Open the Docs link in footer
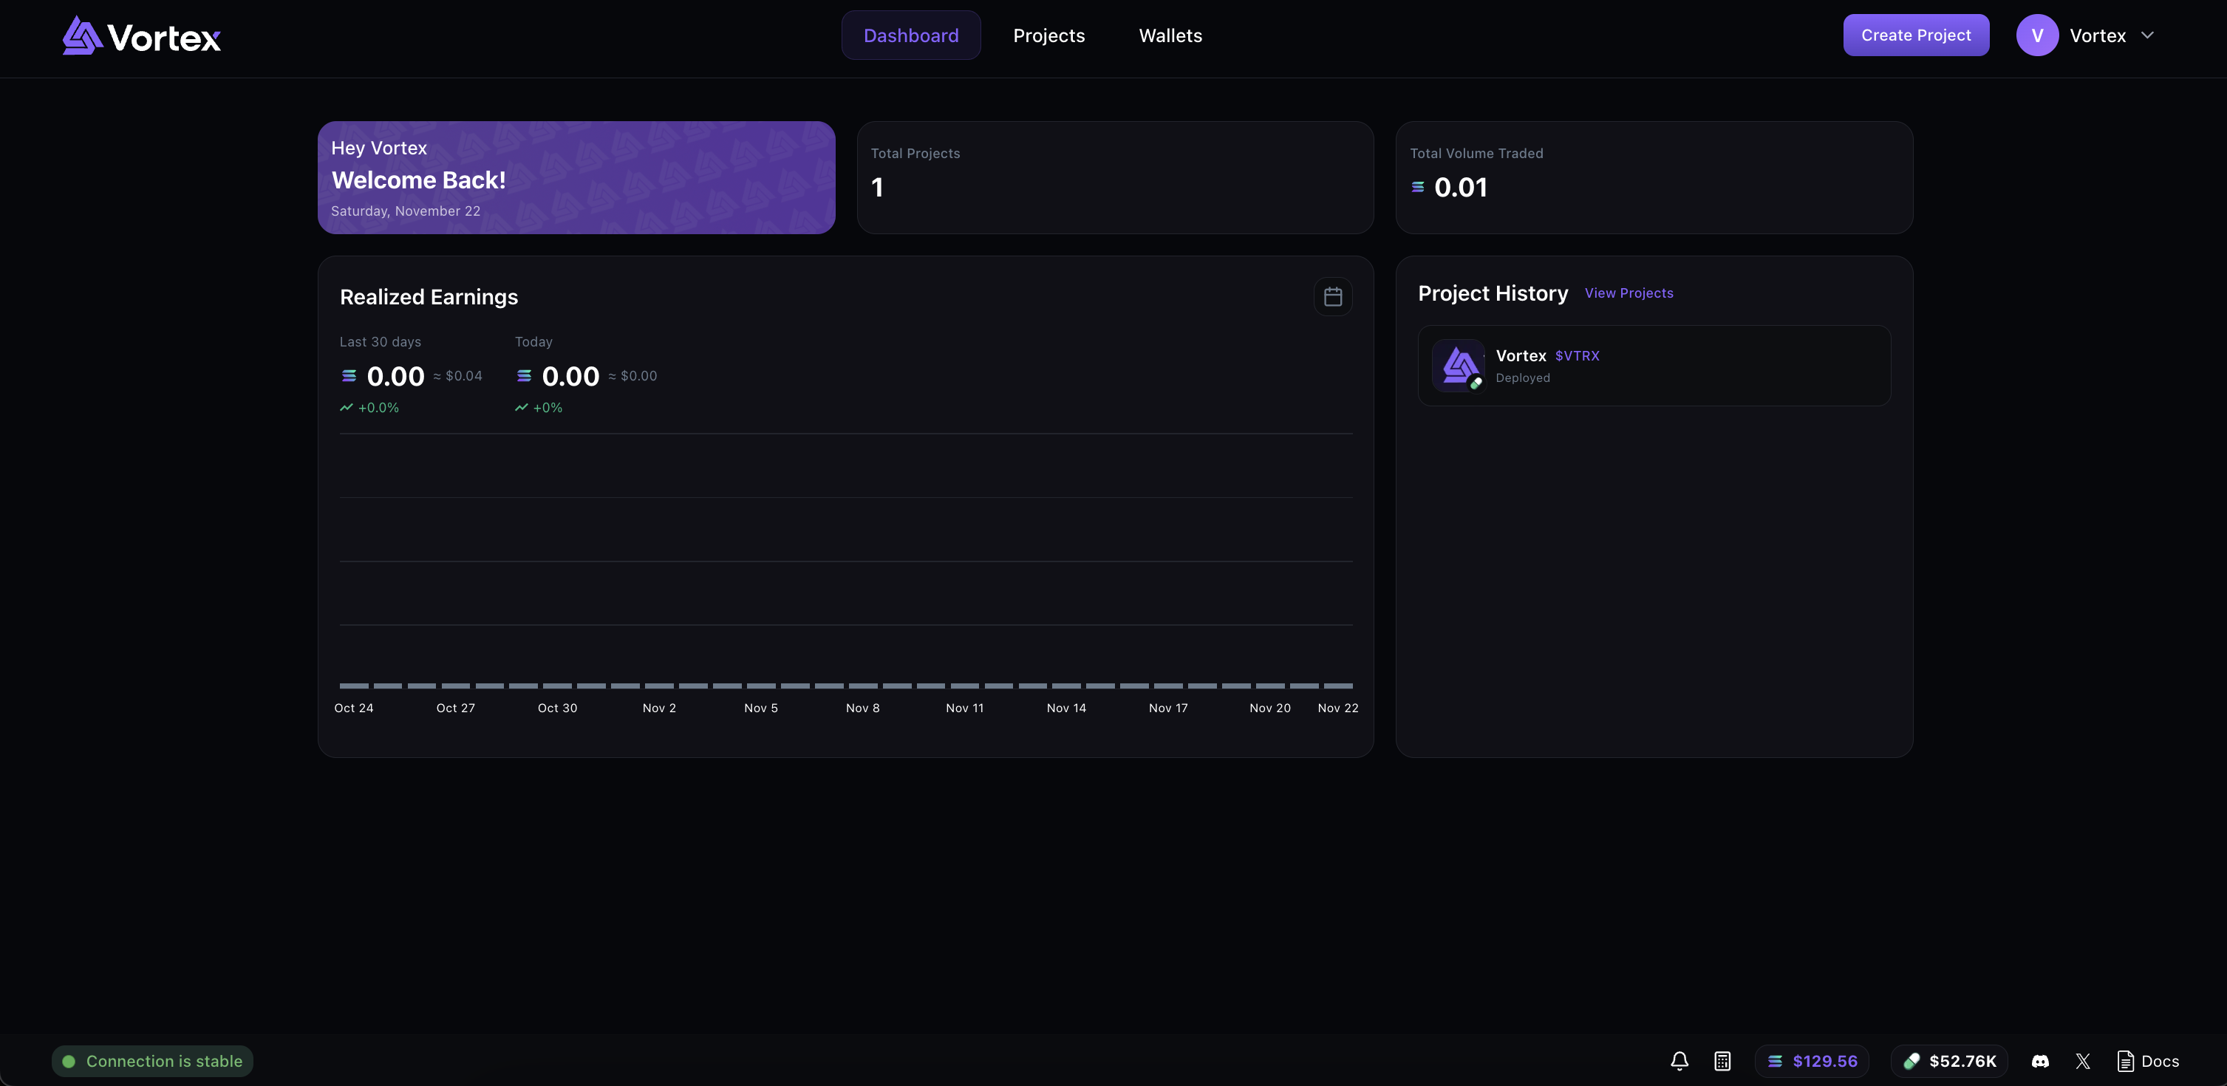 [2149, 1061]
